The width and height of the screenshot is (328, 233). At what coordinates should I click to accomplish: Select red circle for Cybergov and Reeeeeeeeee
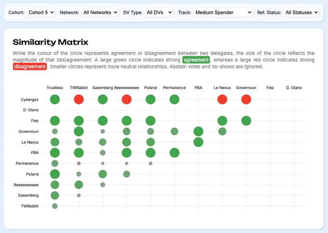point(126,100)
